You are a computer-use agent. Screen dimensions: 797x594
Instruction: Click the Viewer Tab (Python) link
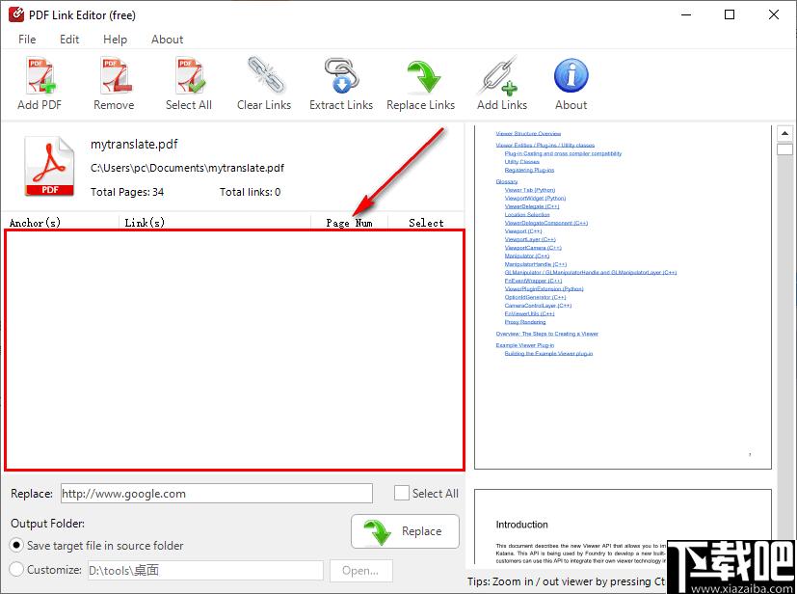(530, 190)
